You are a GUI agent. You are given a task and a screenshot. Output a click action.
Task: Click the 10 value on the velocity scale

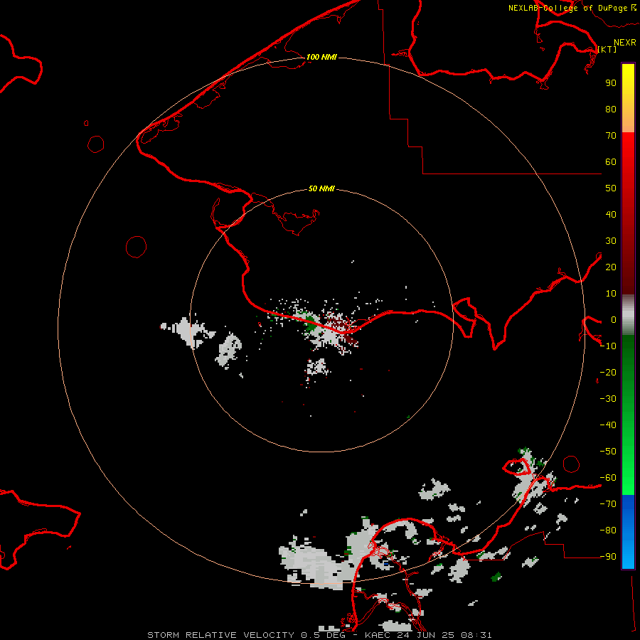coord(611,294)
